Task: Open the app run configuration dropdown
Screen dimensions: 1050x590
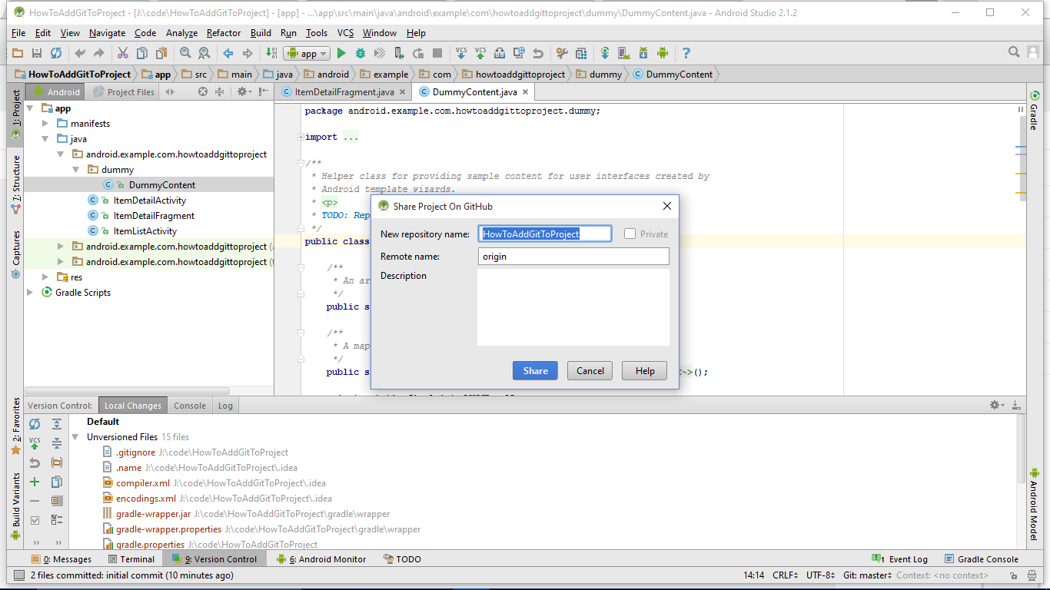Action: (x=306, y=53)
